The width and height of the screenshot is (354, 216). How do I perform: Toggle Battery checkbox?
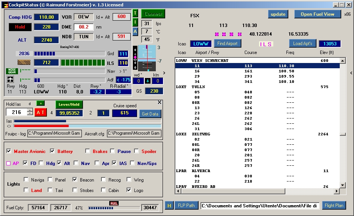tap(53, 151)
